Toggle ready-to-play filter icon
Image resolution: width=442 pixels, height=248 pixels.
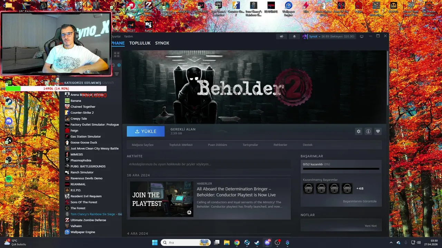(x=119, y=65)
